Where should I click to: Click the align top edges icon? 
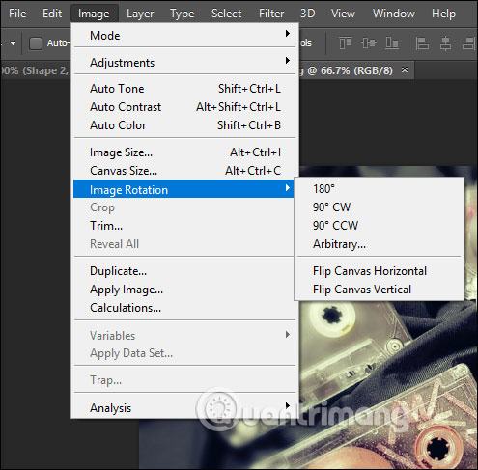tap(346, 43)
